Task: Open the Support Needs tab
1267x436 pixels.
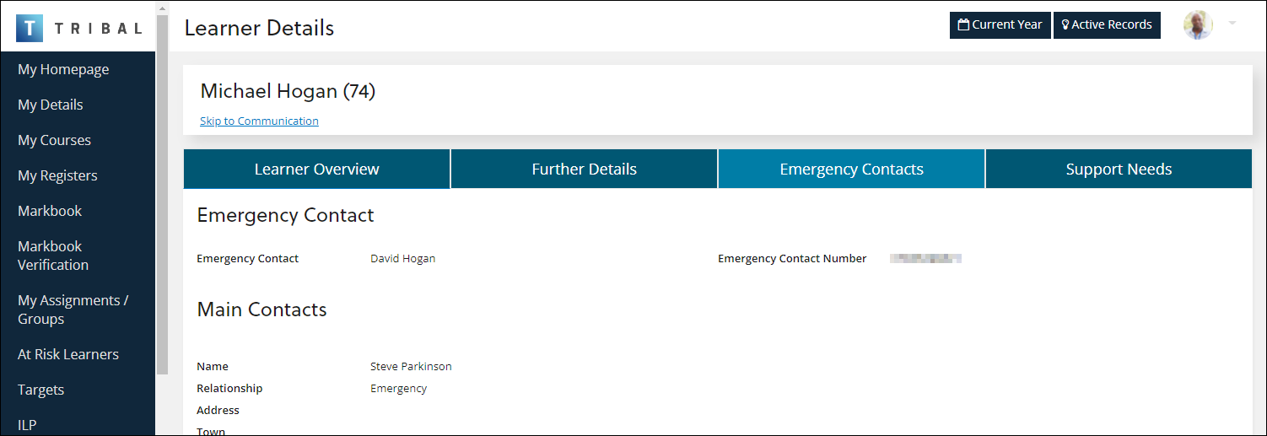Action: click(x=1119, y=169)
